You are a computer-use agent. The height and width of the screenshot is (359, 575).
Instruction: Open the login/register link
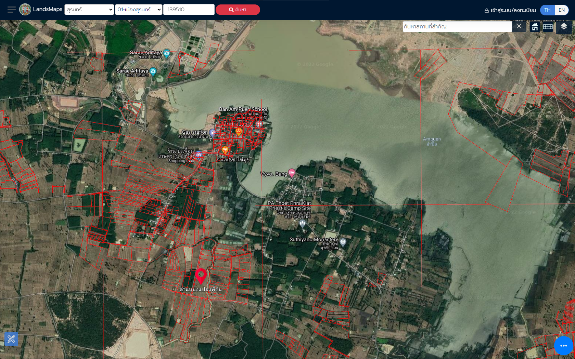pos(510,10)
